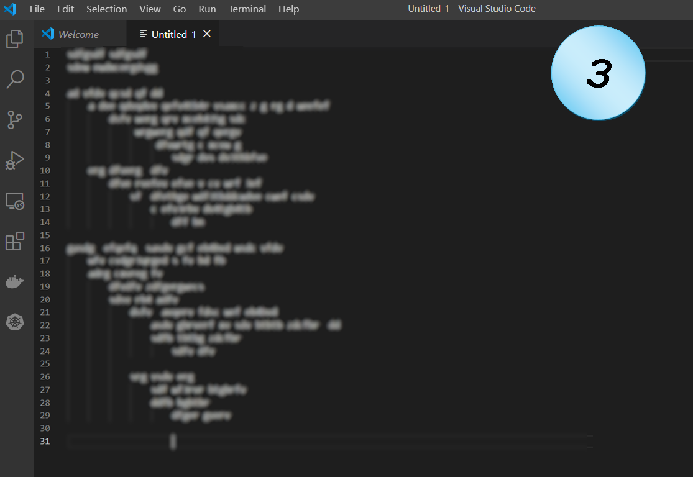Open the Terminal menu
Image resolution: width=693 pixels, height=477 pixels.
pyautogui.click(x=247, y=9)
